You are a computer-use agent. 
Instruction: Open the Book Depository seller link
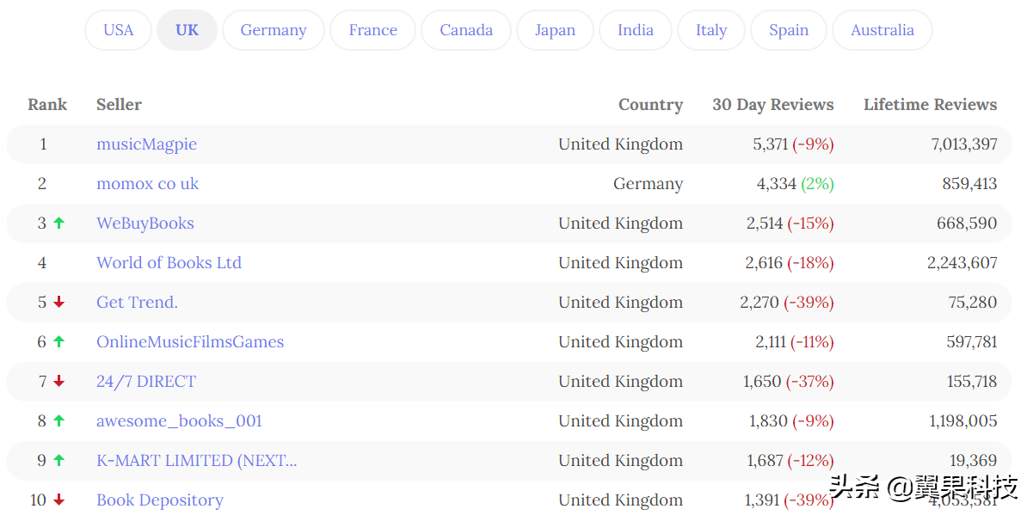160,500
